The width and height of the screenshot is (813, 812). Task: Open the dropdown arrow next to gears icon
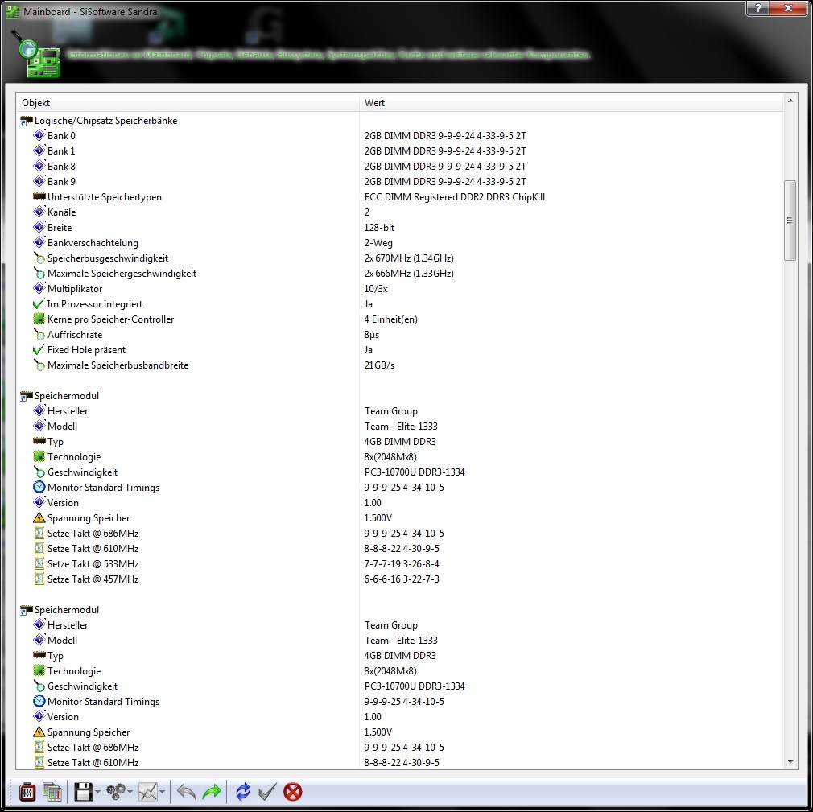(x=130, y=792)
